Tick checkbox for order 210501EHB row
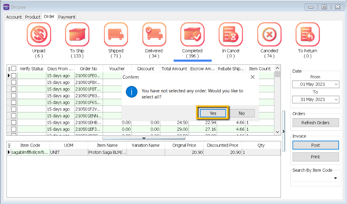The image size is (347, 204). (x=14, y=122)
